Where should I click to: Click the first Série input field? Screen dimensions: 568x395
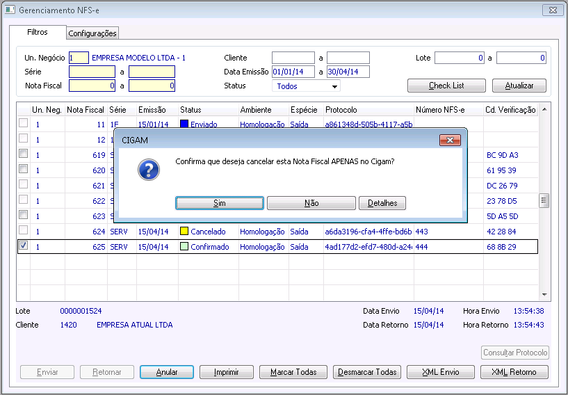92,72
